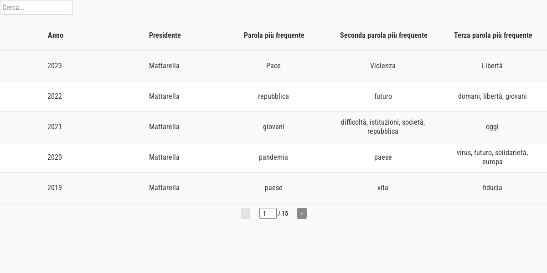Click the word Pace in 2023 row
Image resolution: width=547 pixels, height=273 pixels.
[x=273, y=66]
